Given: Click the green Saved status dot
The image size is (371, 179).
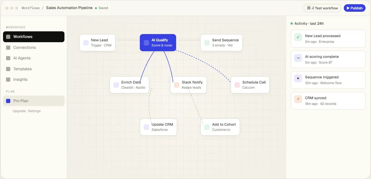Looking at the screenshot, I should (96, 8).
